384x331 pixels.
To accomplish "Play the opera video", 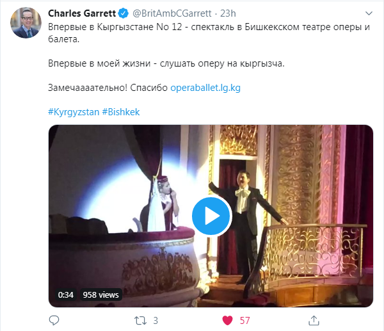I will click(x=212, y=216).
